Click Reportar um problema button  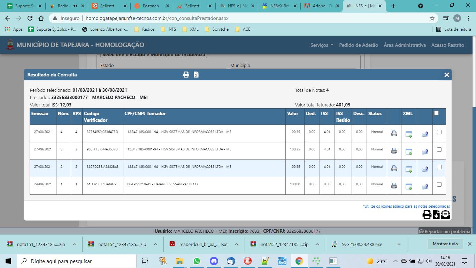[445, 231]
